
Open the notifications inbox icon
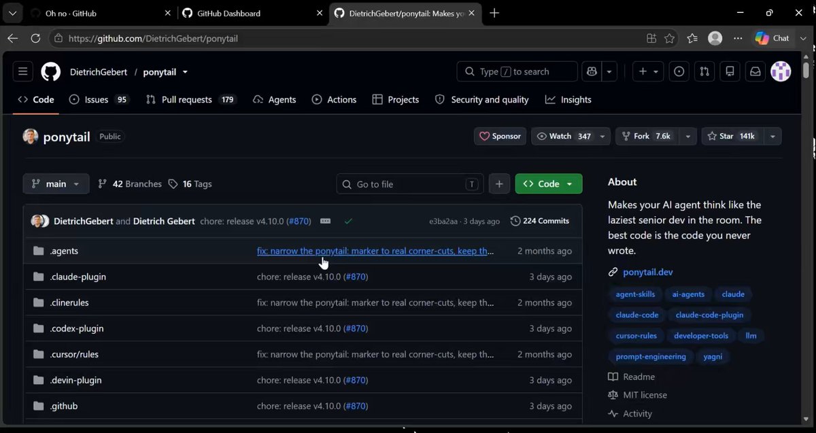point(755,71)
